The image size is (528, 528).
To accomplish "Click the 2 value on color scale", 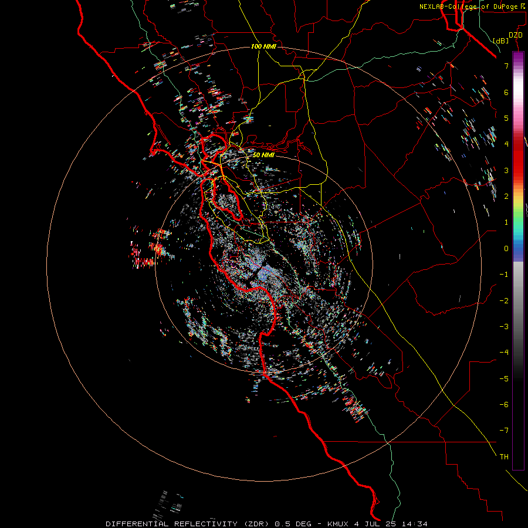I will [506, 197].
